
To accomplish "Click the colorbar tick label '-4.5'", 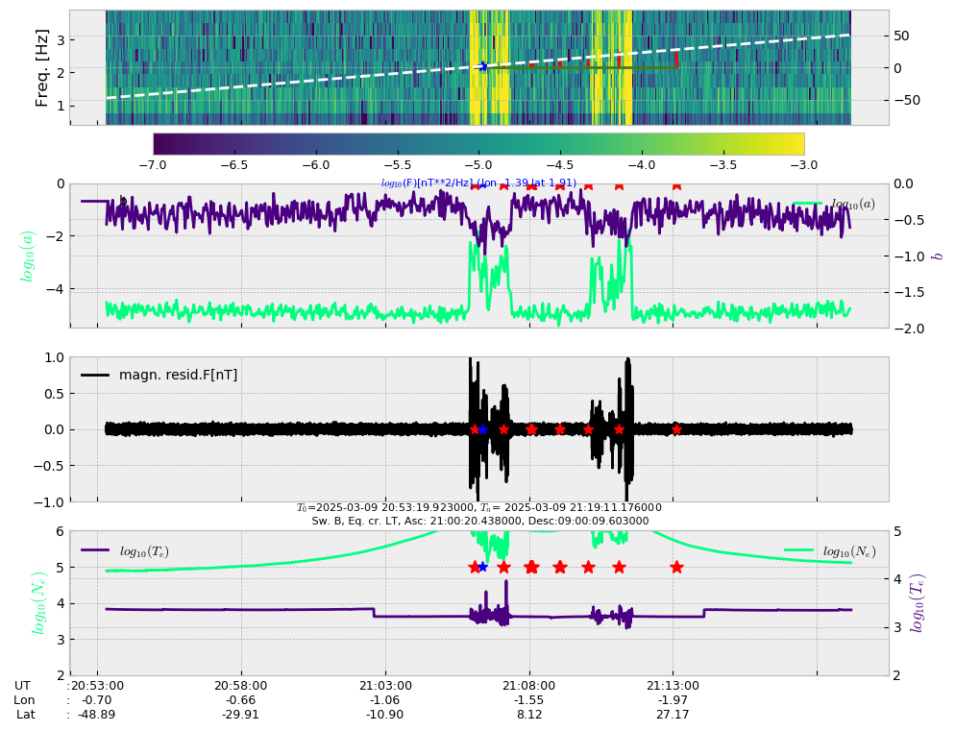I will (560, 165).
